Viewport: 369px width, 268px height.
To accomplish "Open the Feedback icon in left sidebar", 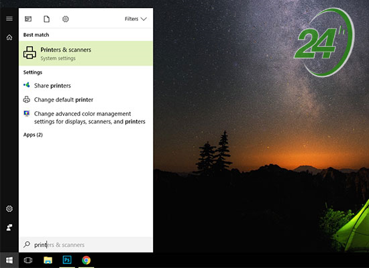I will point(9,227).
